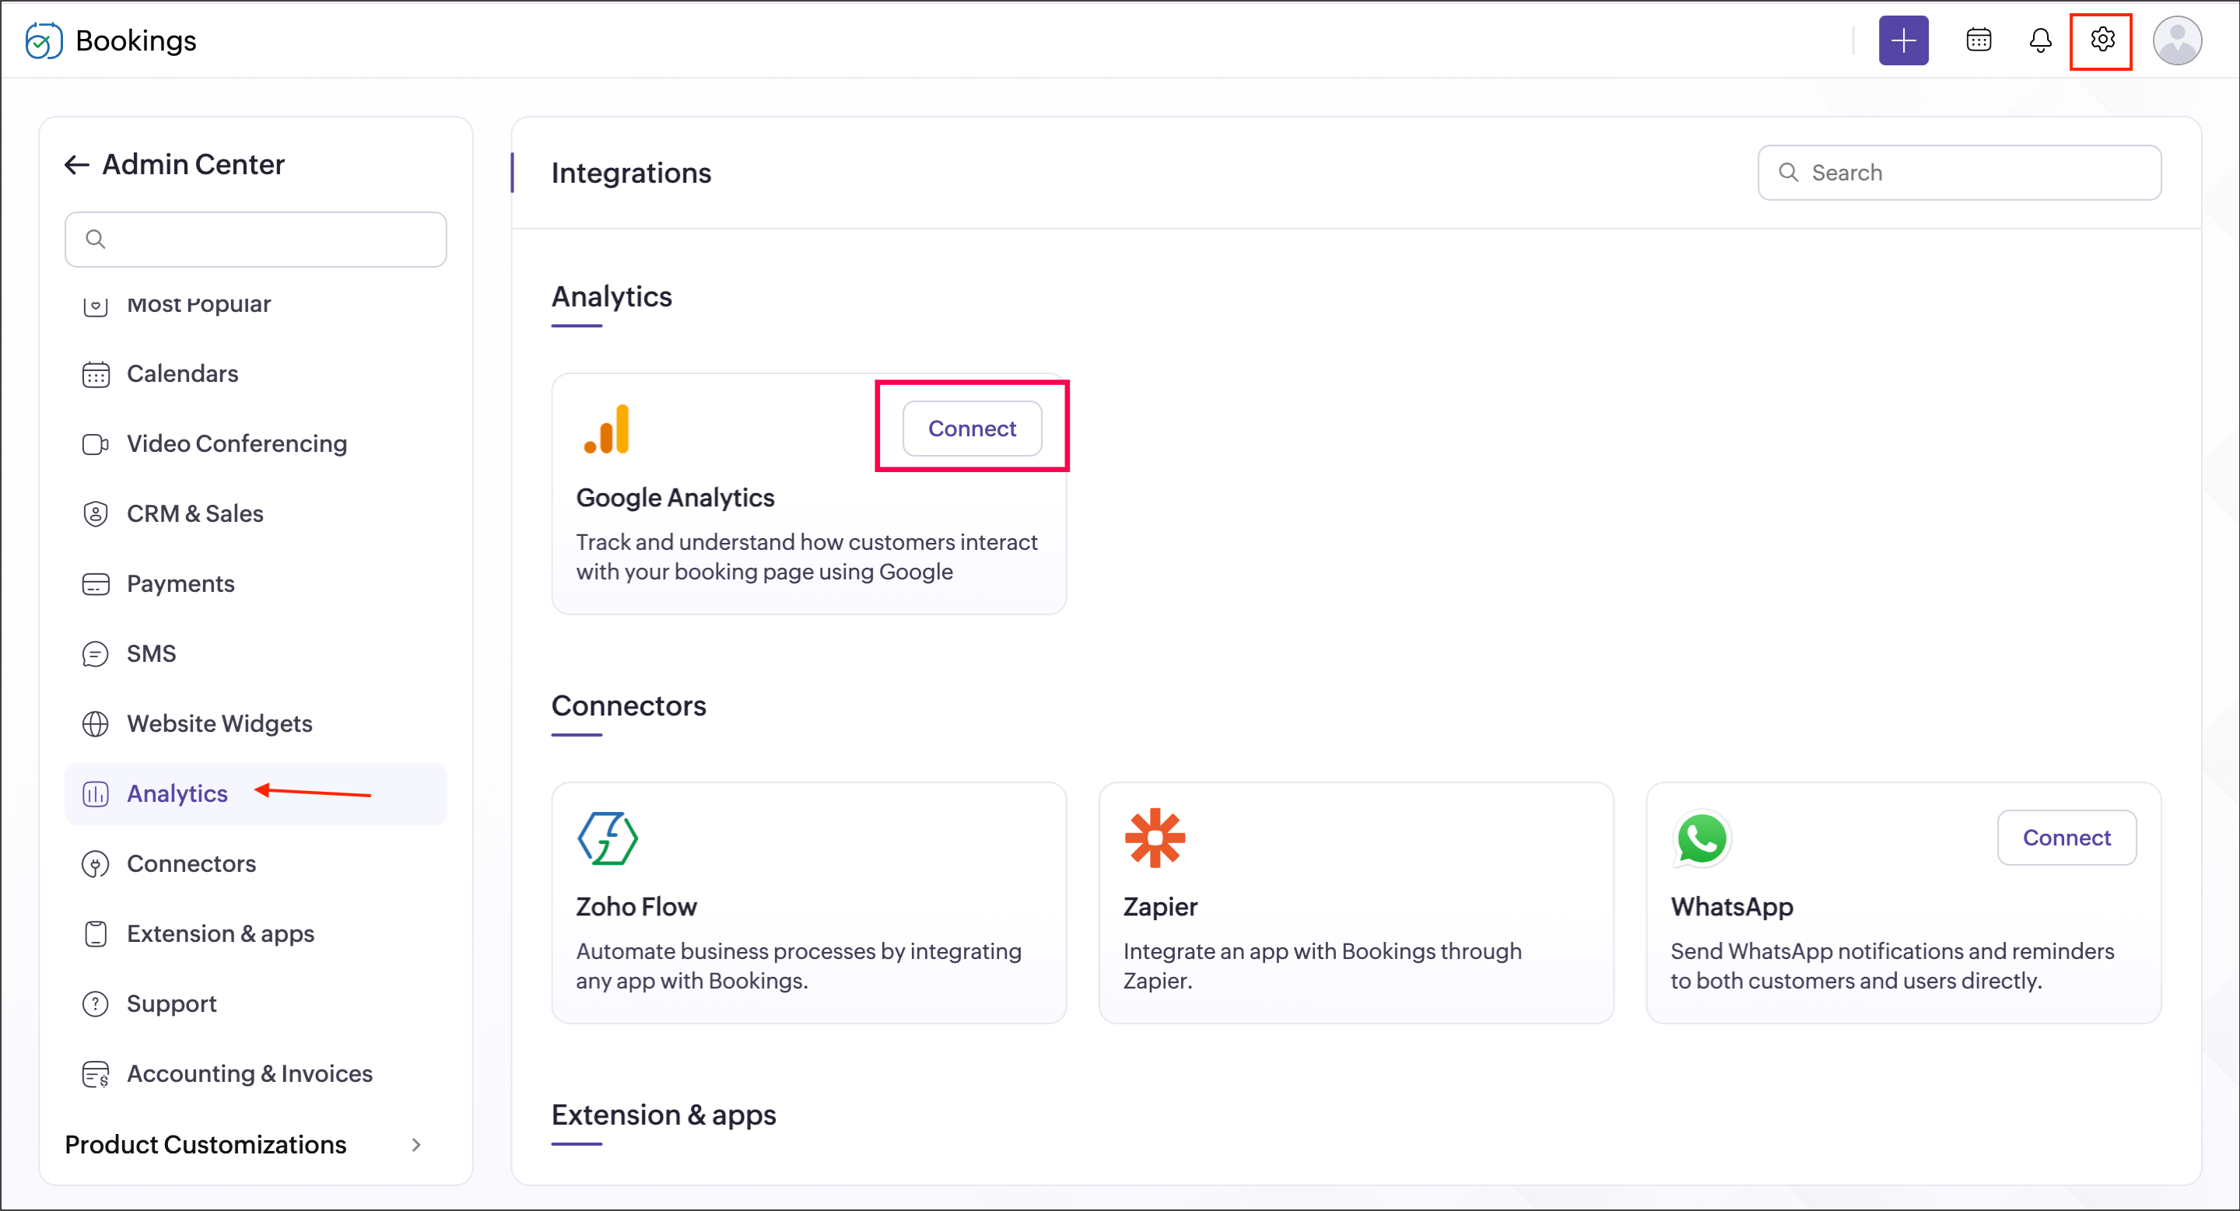Viewport: 2240px width, 1211px height.
Task: Expand Product Customizations chevron
Action: coord(416,1145)
